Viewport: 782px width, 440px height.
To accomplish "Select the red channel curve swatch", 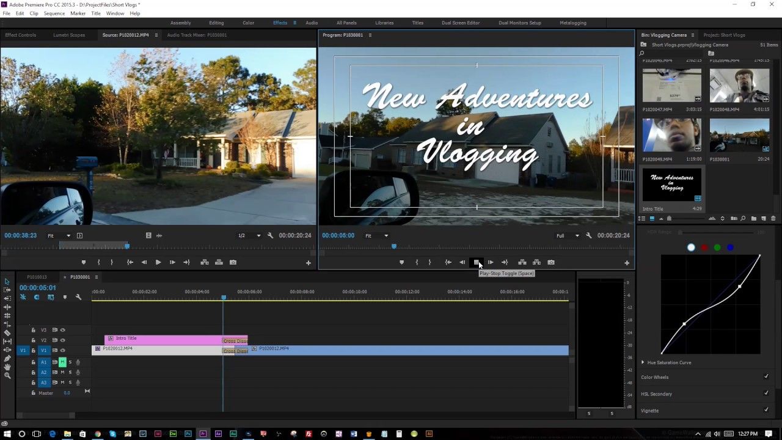I will pyautogui.click(x=704, y=248).
